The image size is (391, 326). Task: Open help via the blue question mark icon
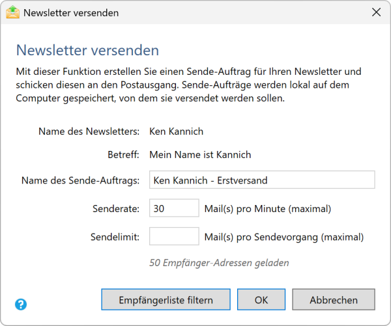(21, 304)
